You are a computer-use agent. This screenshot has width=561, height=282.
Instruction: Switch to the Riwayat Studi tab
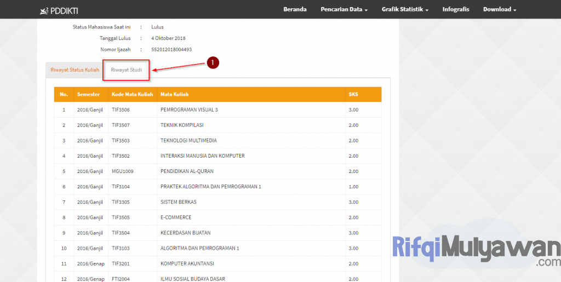(127, 70)
